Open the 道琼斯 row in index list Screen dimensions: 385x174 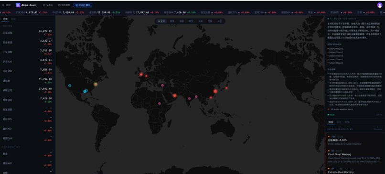click(27, 81)
